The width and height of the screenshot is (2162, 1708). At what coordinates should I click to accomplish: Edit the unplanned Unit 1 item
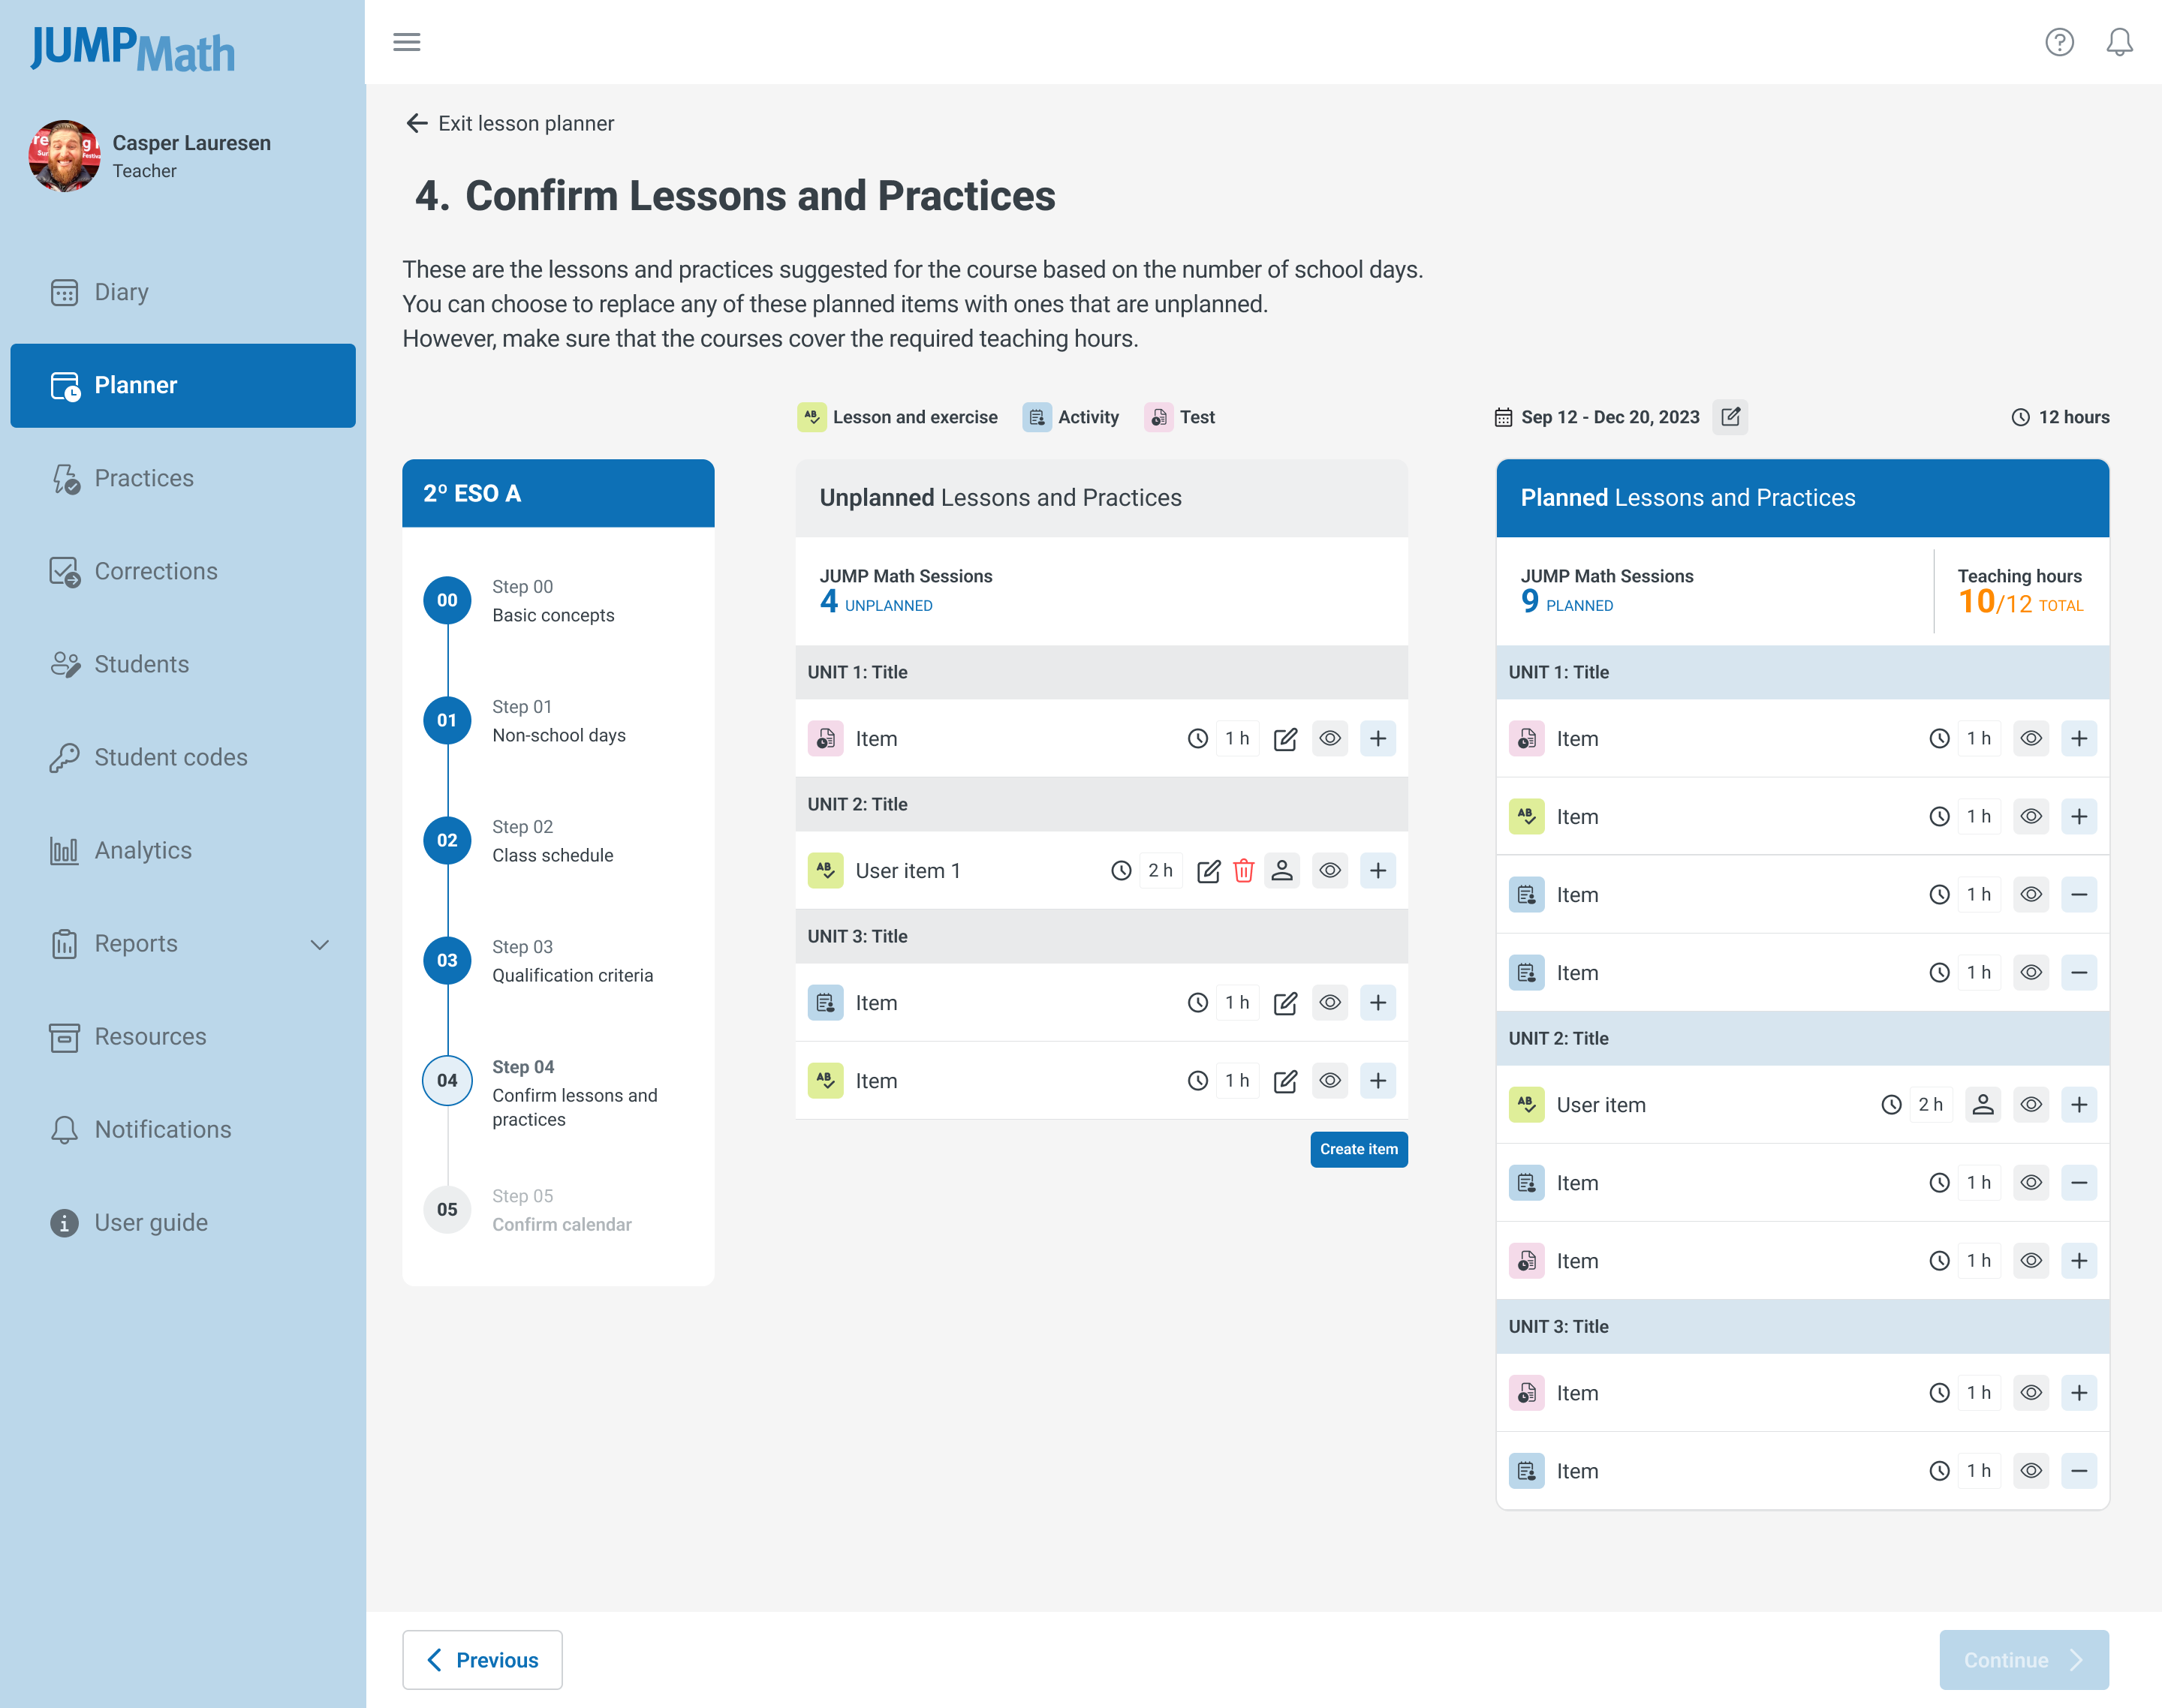[1286, 739]
